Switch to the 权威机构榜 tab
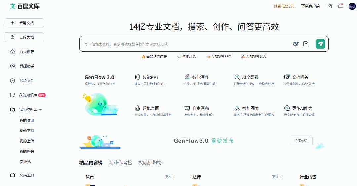The image size is (357, 186). point(150,162)
